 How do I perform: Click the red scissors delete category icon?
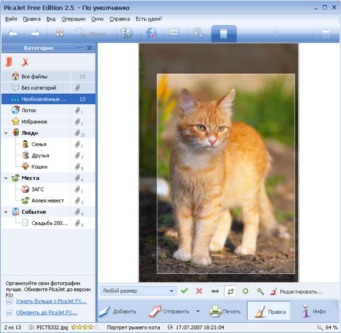click(25, 62)
